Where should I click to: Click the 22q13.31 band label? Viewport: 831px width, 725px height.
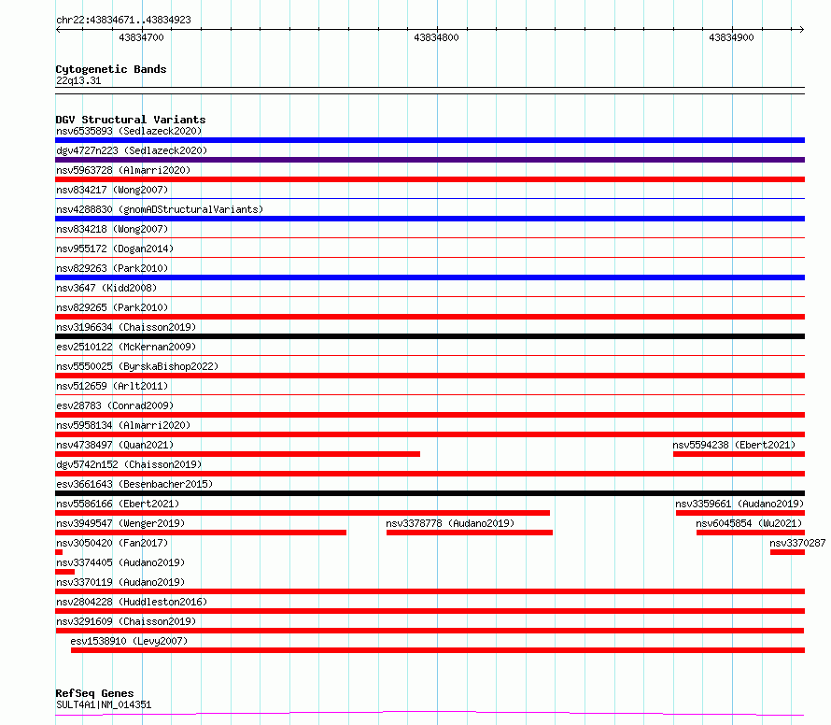point(78,80)
